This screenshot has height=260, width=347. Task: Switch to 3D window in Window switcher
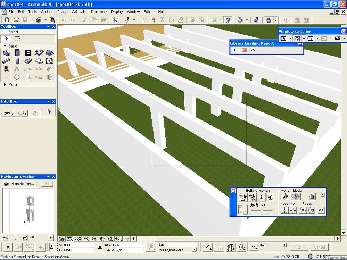point(297,39)
